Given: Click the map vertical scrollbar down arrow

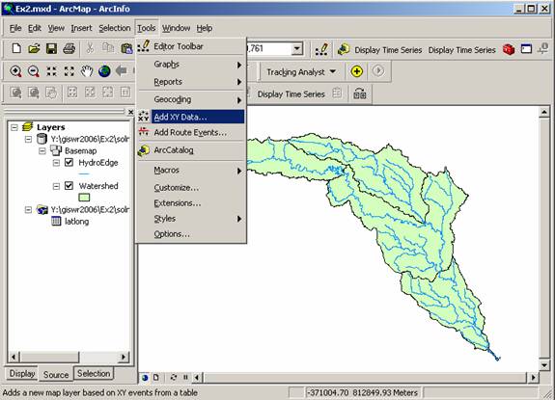Looking at the screenshot, I should coord(544,364).
